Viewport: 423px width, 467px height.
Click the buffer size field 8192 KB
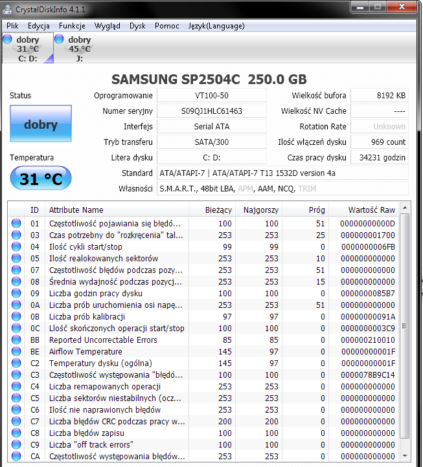[380, 96]
